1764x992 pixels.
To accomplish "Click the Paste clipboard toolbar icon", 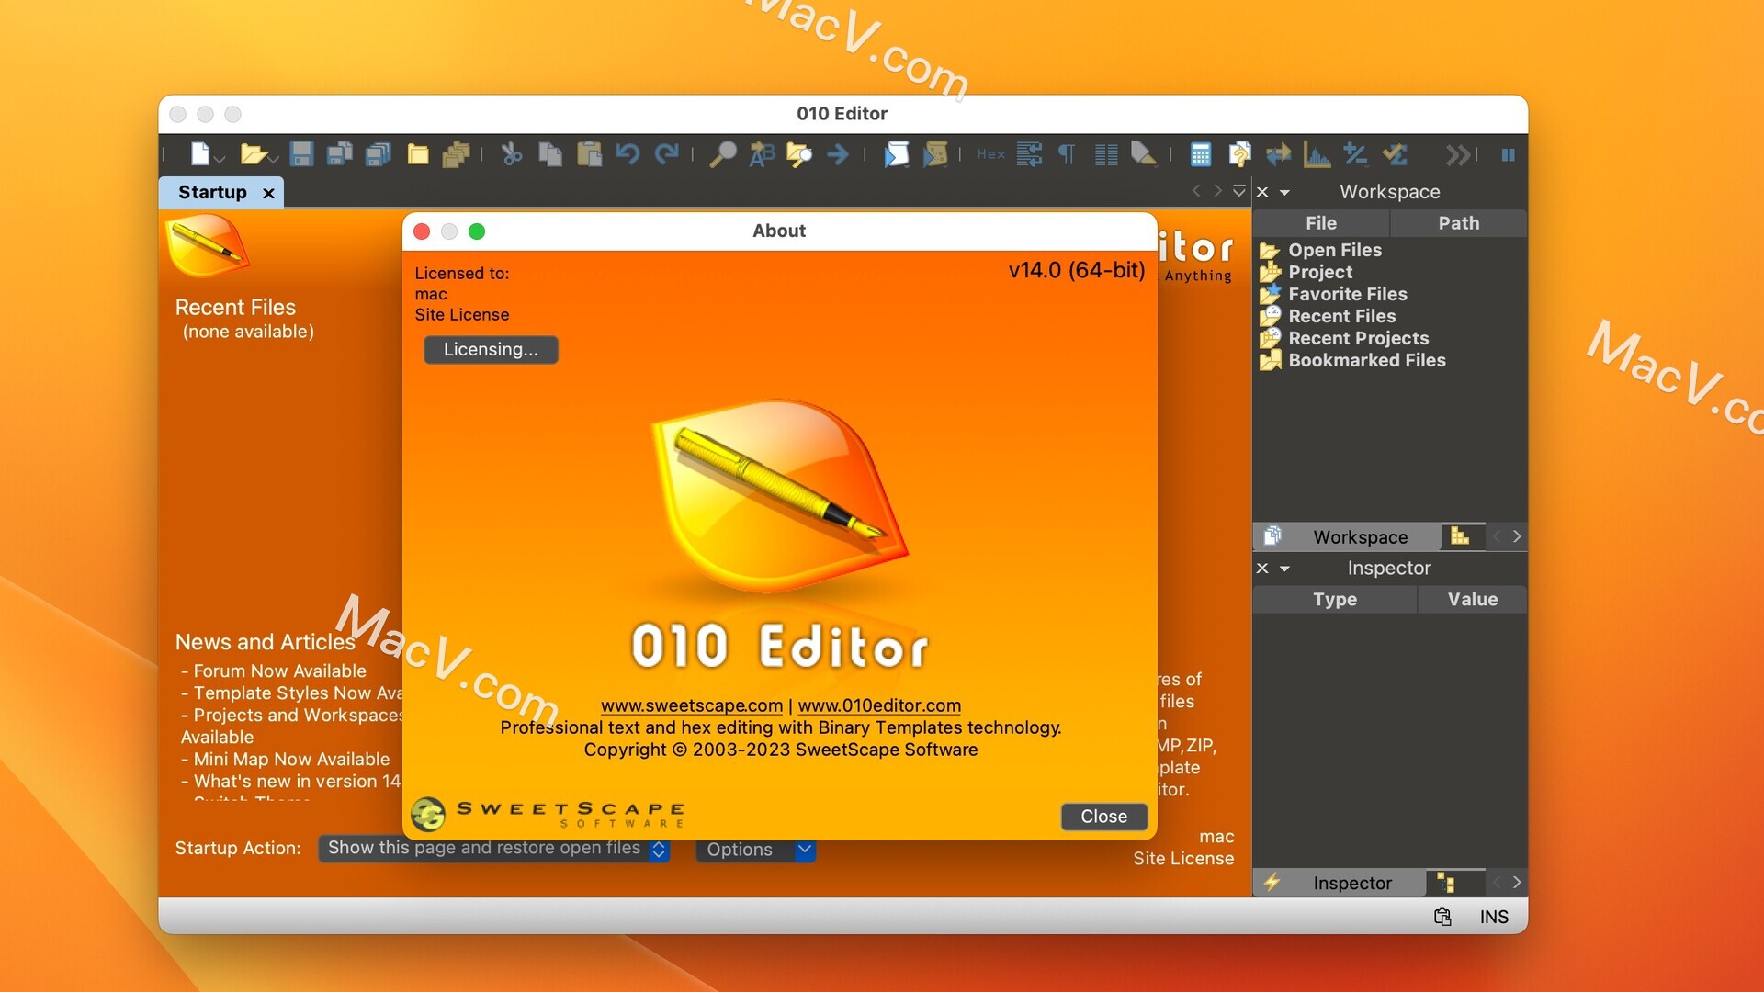I will coord(589,154).
